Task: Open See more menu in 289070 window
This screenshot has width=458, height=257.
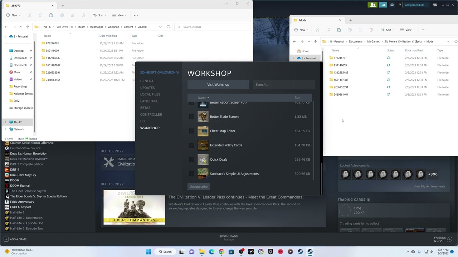Action: 136,15
